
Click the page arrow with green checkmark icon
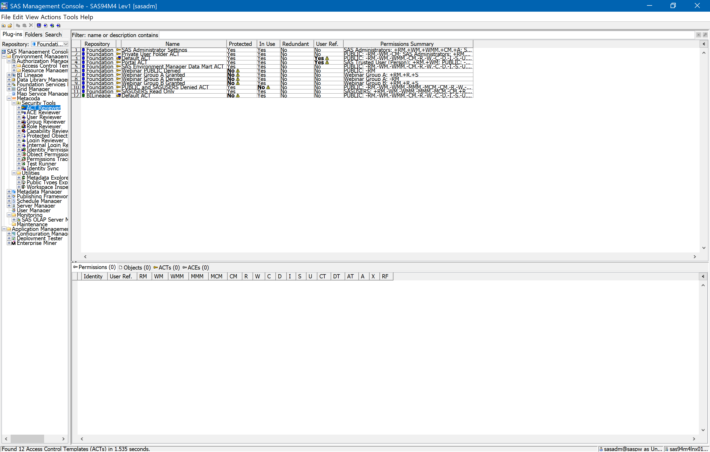52,26
